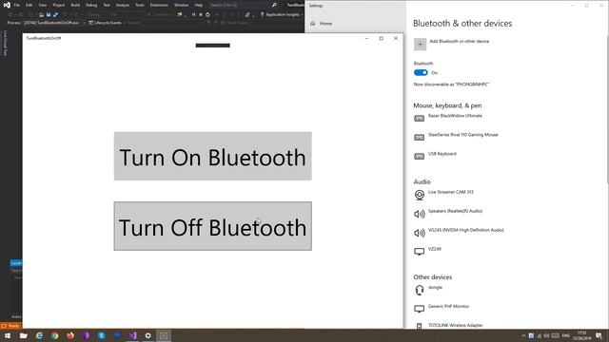Open Settings gear from the taskbar
609x342 pixels.
(148, 335)
